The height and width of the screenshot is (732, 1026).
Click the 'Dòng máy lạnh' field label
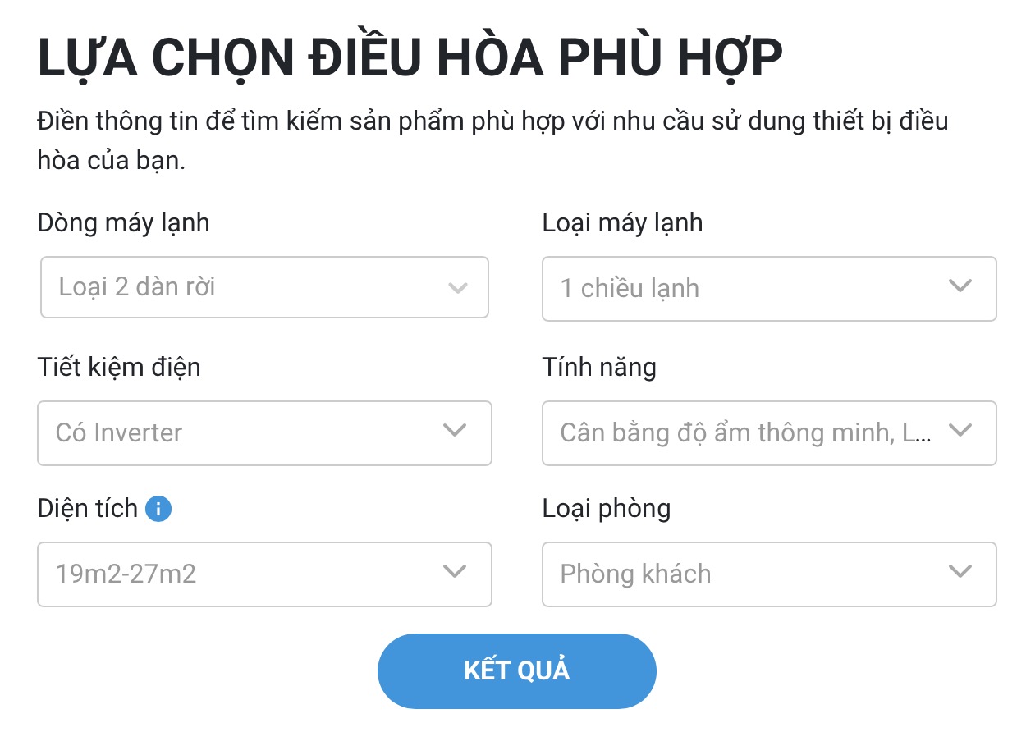tap(123, 222)
